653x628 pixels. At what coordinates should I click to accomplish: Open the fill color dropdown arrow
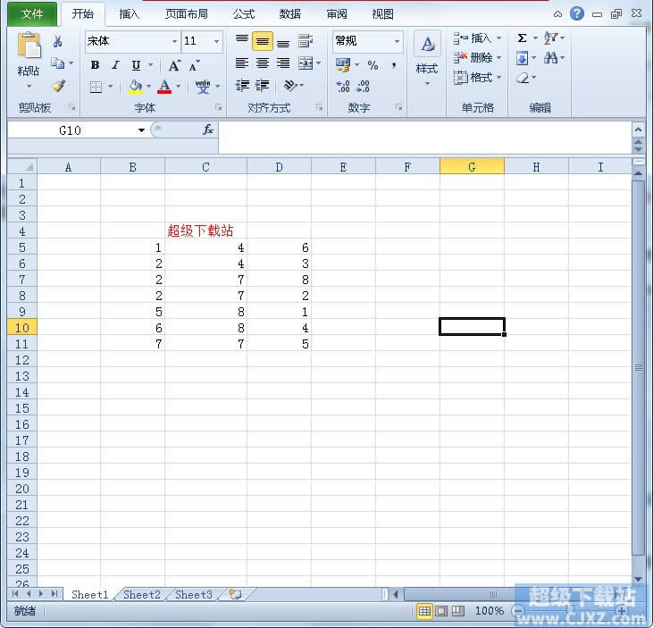pos(148,87)
